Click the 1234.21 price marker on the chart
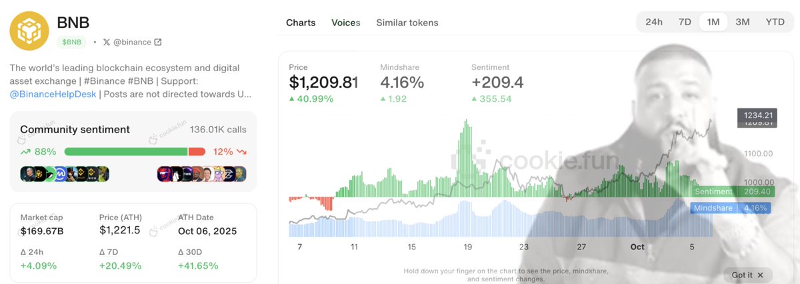800x284 pixels. tap(756, 115)
